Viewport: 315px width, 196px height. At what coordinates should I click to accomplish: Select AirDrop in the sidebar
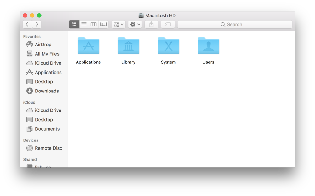pyautogui.click(x=43, y=45)
